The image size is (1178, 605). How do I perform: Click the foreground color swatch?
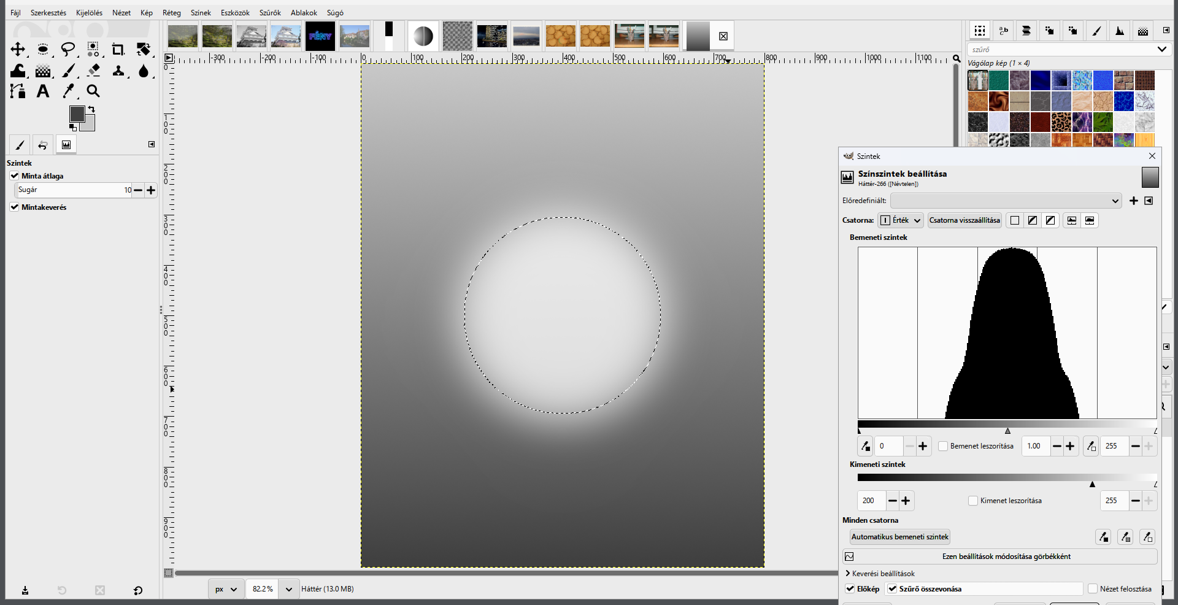[77, 114]
